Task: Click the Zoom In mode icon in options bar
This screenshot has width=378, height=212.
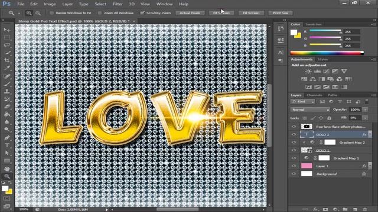Action: pos(29,13)
